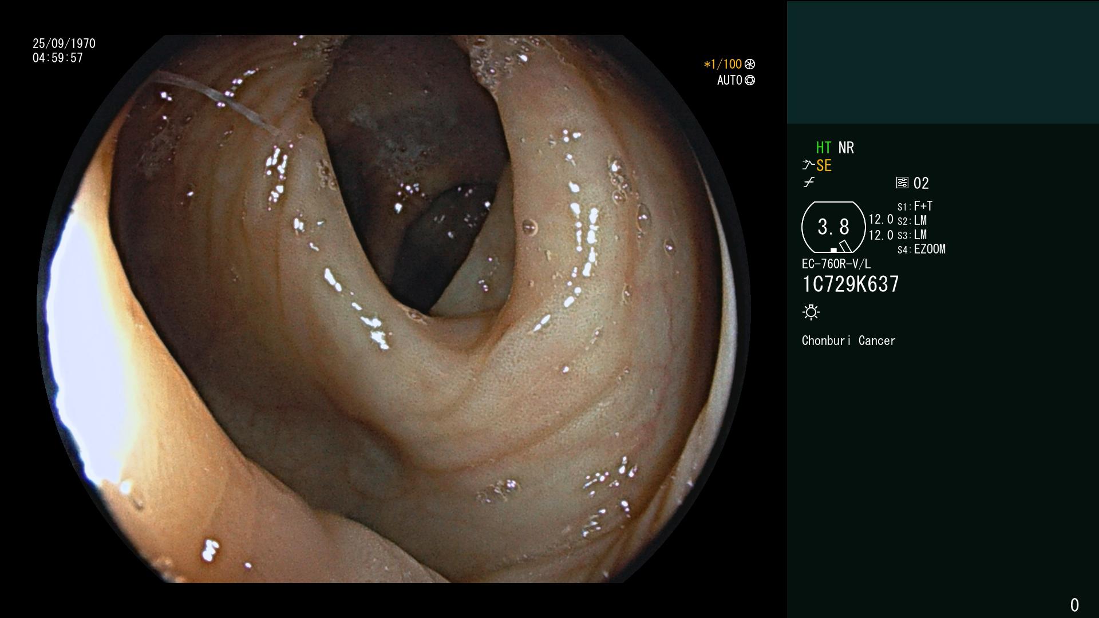This screenshot has width=1099, height=618.
Task: Click the structure enhancement icon beside SE
Action: 808,165
